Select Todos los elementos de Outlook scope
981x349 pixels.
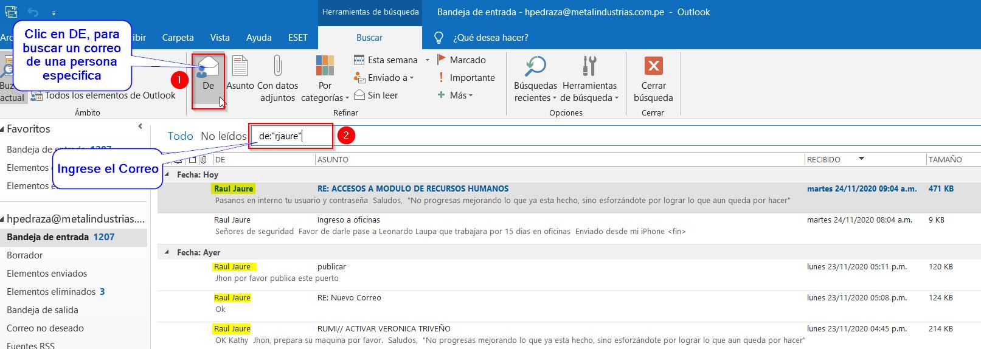pyautogui.click(x=104, y=95)
